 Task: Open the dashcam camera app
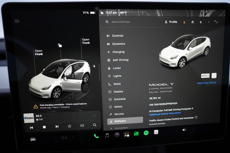point(117,135)
